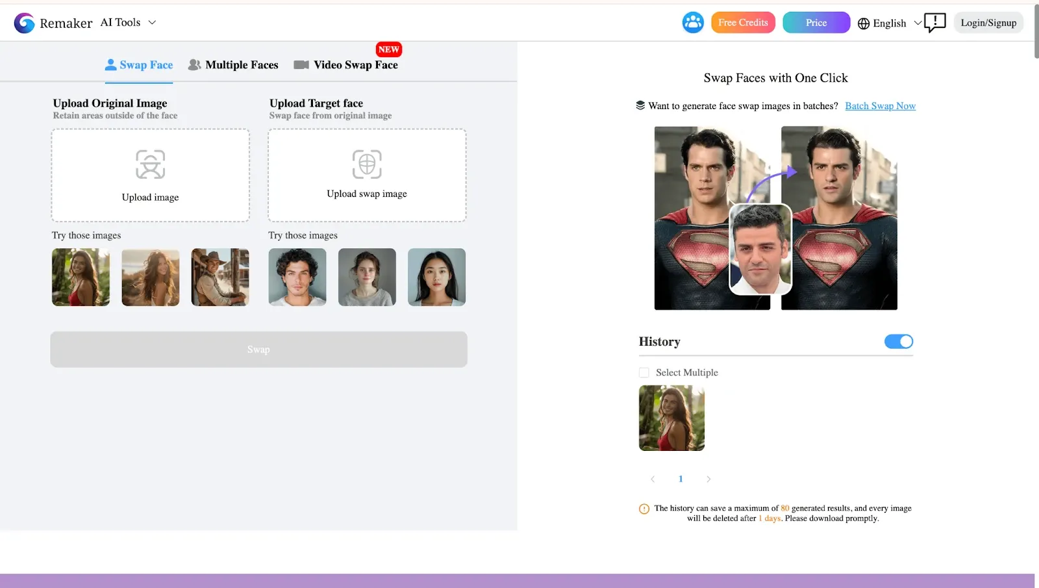Click the Upload Original Image heading

point(110,103)
